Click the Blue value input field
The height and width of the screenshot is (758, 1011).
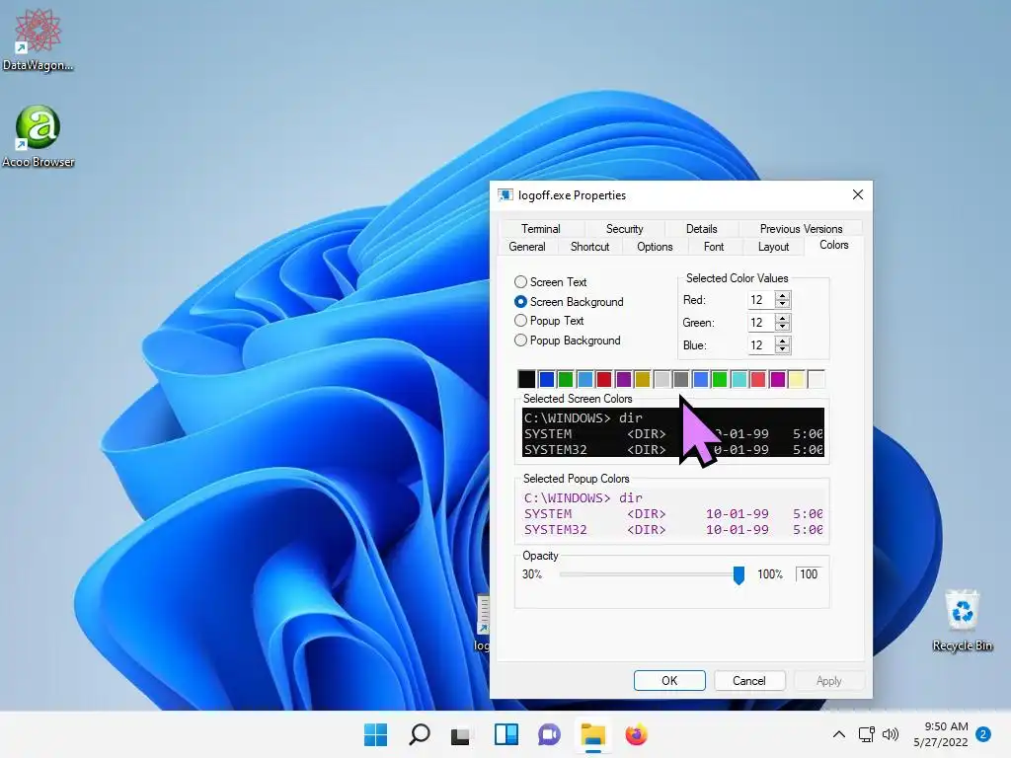pos(761,344)
